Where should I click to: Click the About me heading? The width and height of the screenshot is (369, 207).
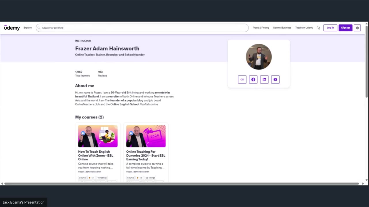pyautogui.click(x=85, y=86)
